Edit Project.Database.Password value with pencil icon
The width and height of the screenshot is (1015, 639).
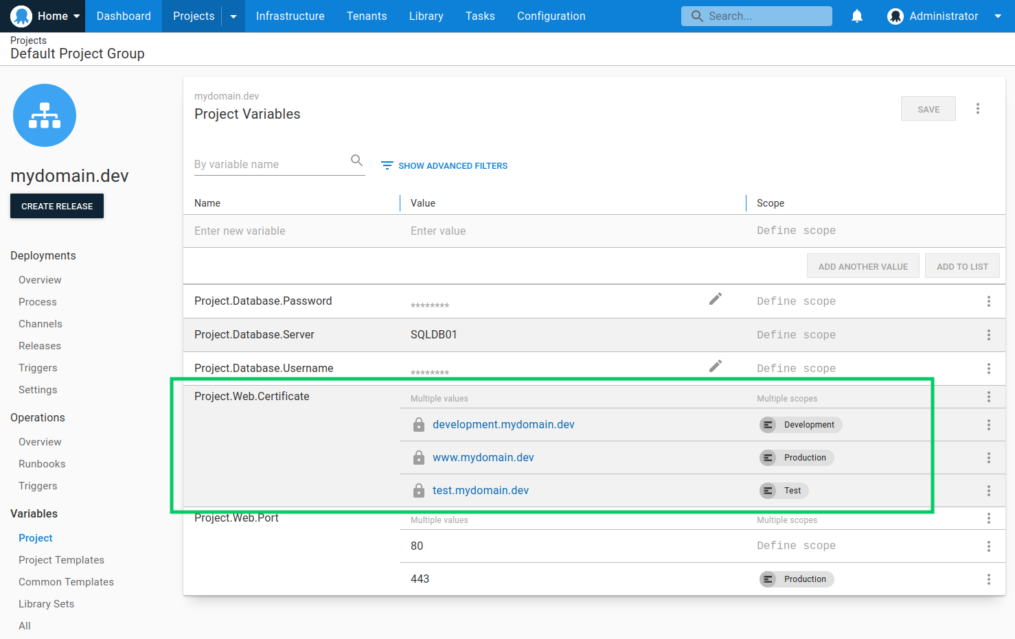[715, 299]
